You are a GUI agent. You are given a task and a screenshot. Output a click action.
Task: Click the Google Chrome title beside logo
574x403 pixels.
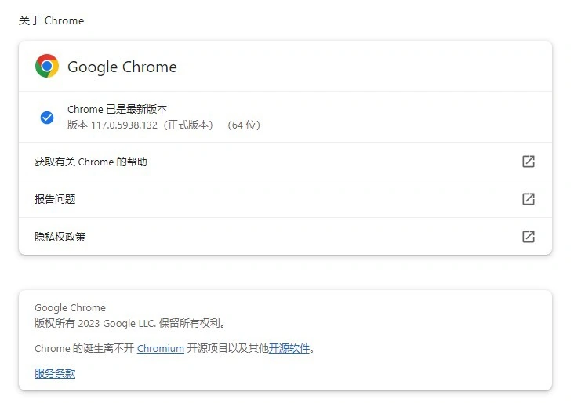click(x=122, y=67)
